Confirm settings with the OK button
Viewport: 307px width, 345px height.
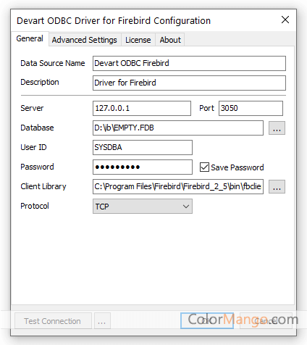tap(207, 321)
